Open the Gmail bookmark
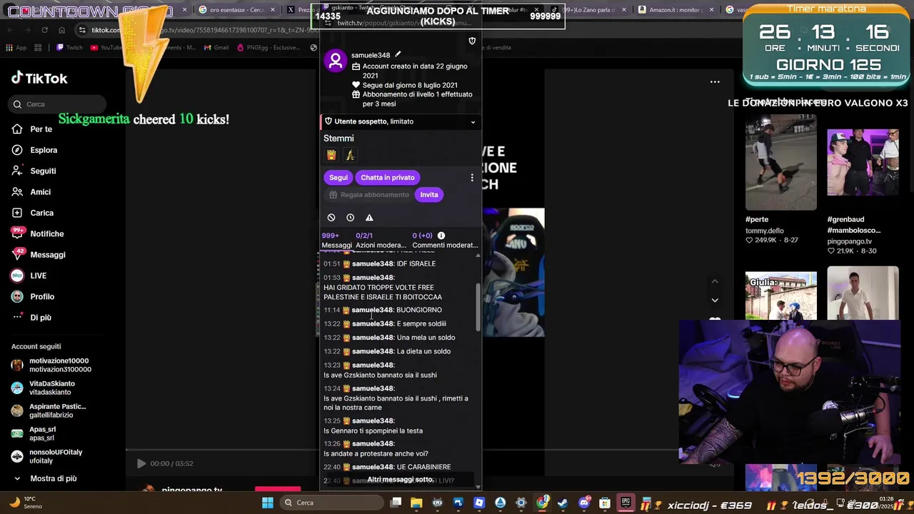The height and width of the screenshot is (514, 914). click(216, 48)
